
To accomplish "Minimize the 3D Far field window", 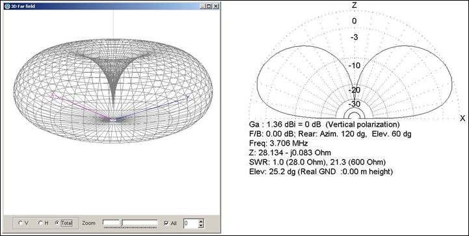I will (203, 6).
